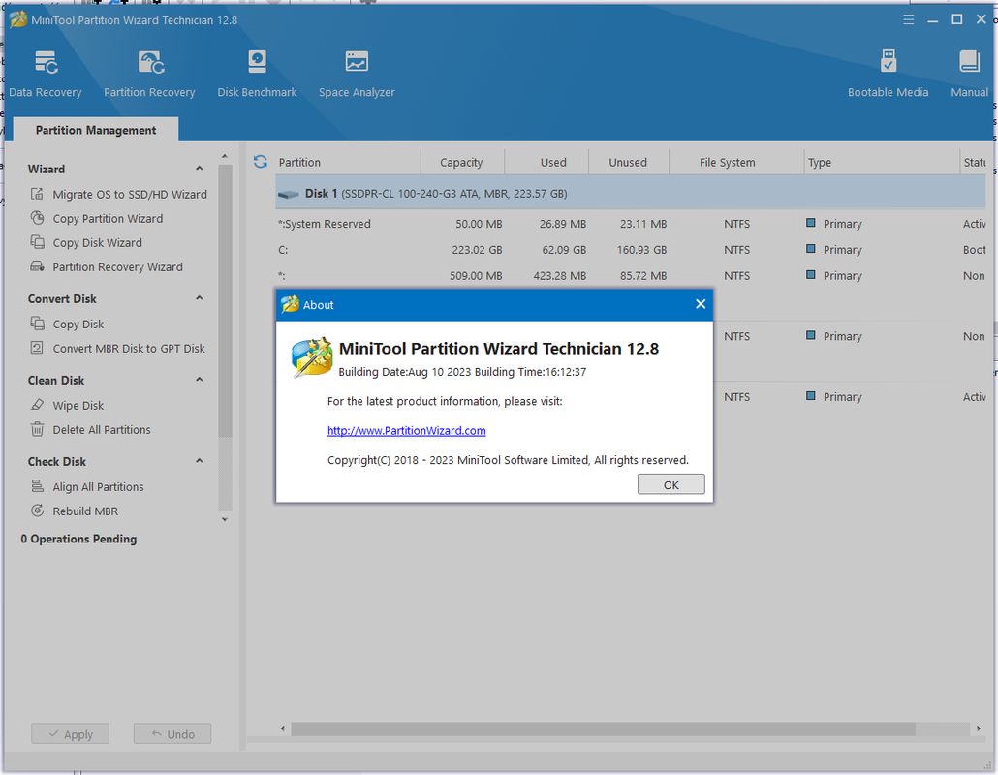Confirm About dialog with OK
Image resolution: width=998 pixels, height=775 pixels.
coord(671,484)
